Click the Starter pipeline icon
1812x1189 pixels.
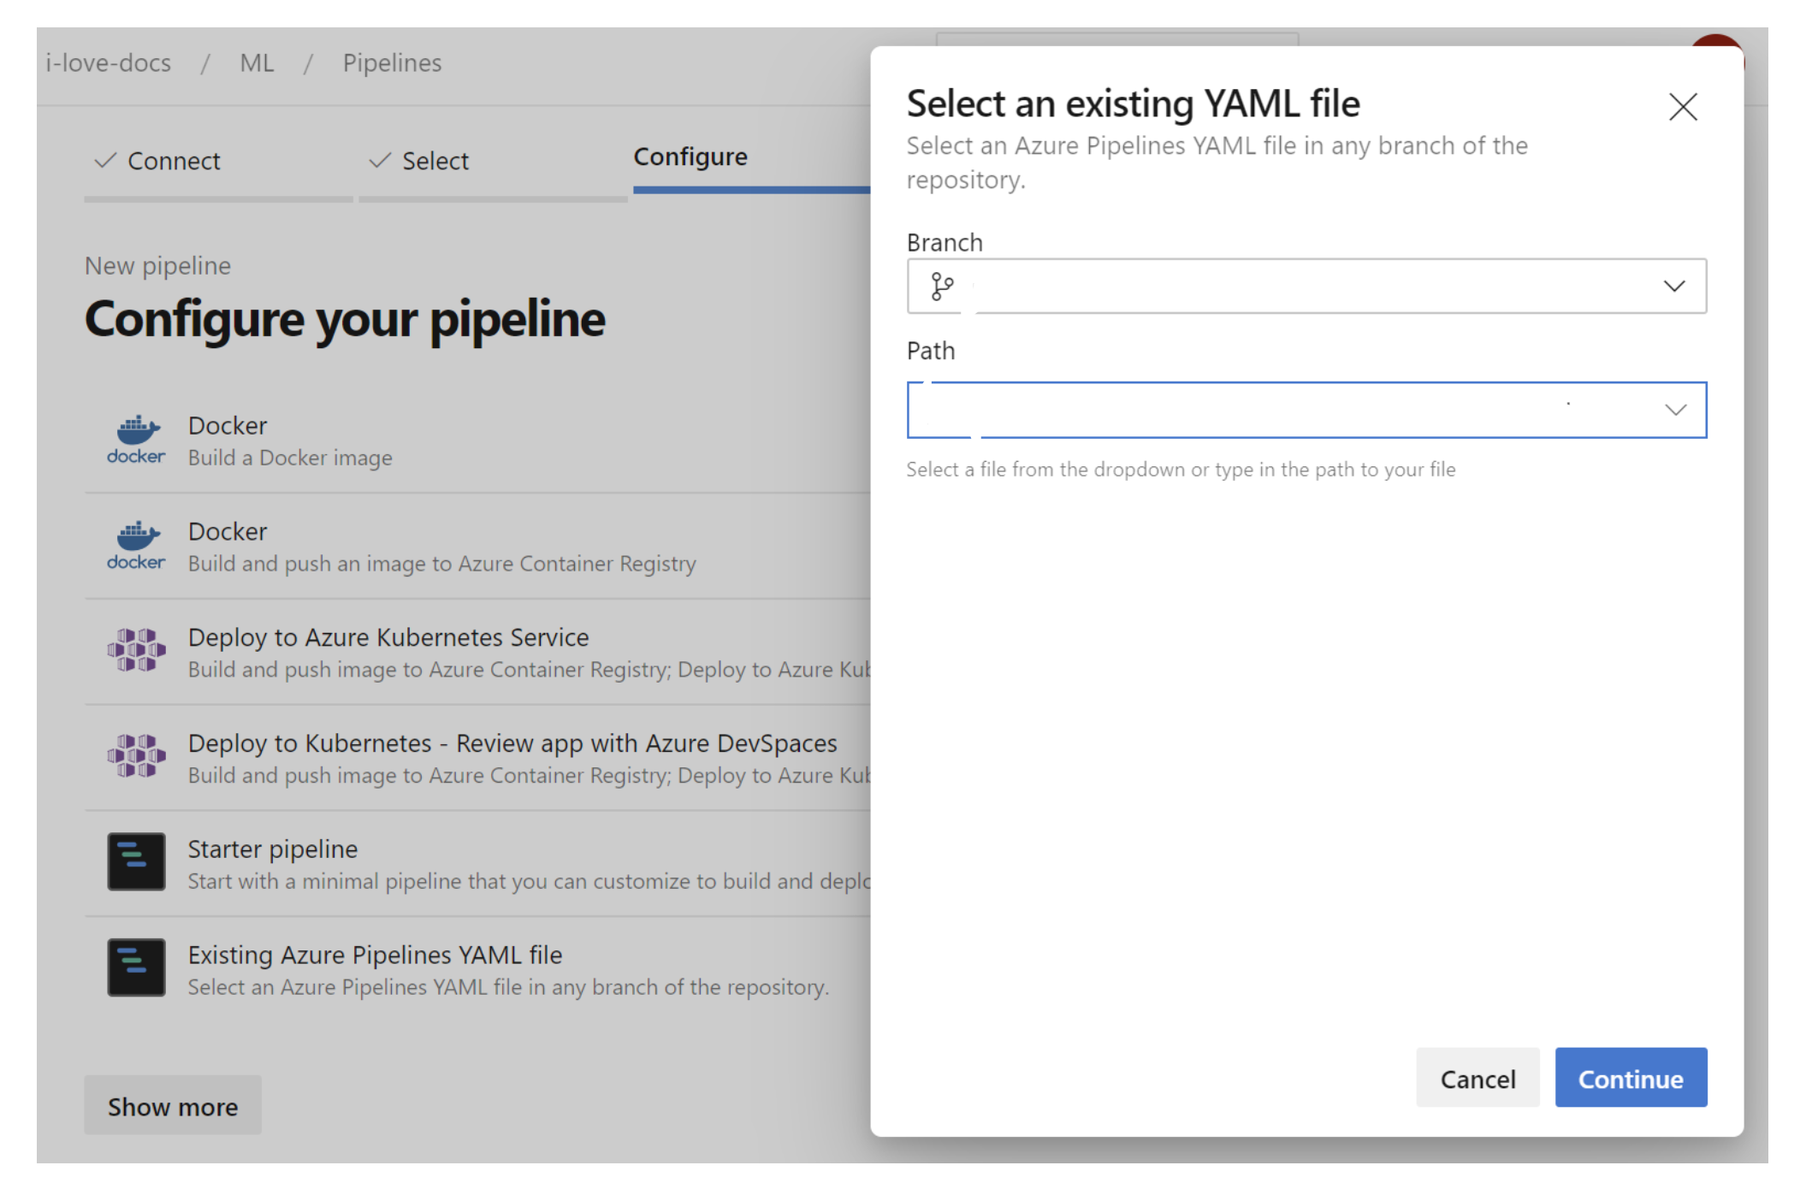point(136,862)
